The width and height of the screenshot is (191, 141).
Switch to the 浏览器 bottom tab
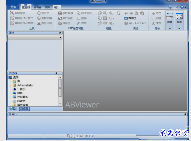pyautogui.click(x=24, y=109)
